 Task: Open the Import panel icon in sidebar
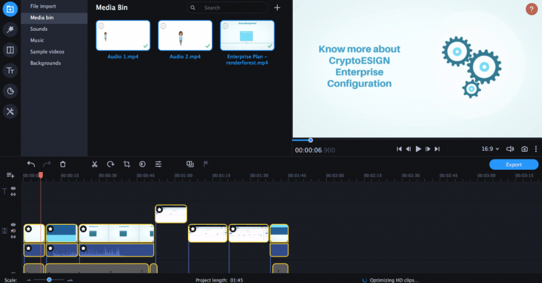[10, 9]
